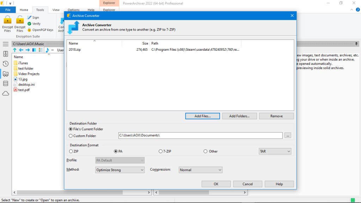Choose 7-ZIP as the destination format
This screenshot has width=361, height=203.
(x=160, y=151)
